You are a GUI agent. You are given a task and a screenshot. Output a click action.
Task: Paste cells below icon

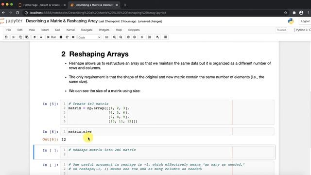pos(27,37)
